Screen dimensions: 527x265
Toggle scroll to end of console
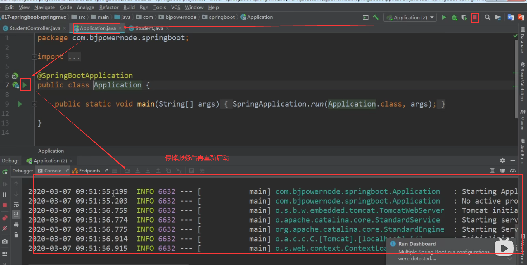point(16,214)
